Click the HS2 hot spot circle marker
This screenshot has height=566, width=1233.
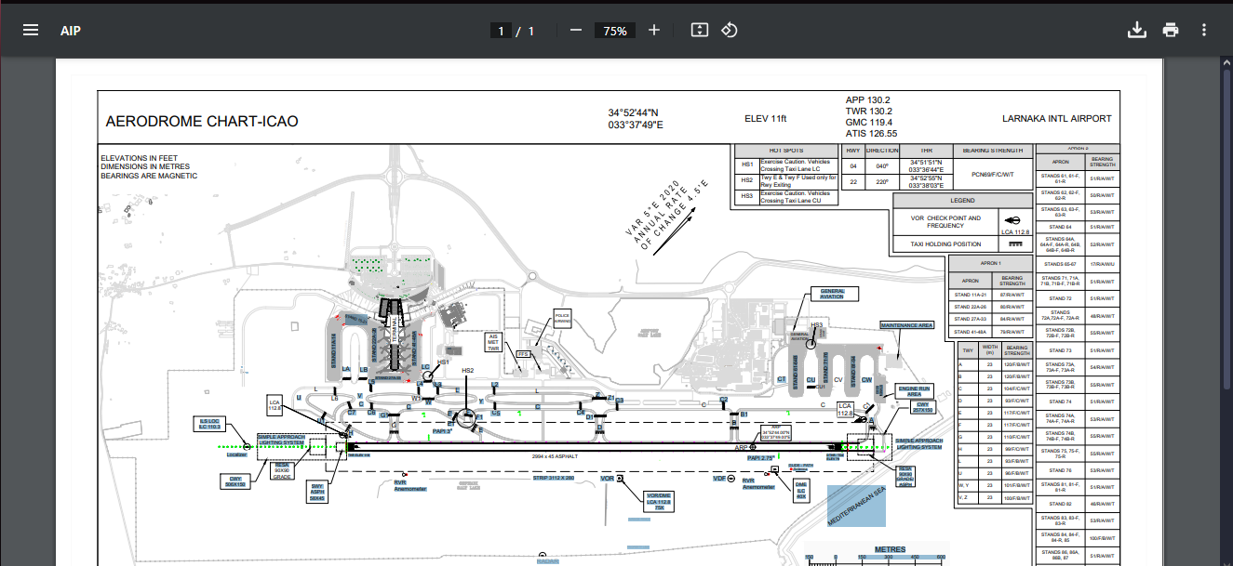pyautogui.click(x=467, y=418)
